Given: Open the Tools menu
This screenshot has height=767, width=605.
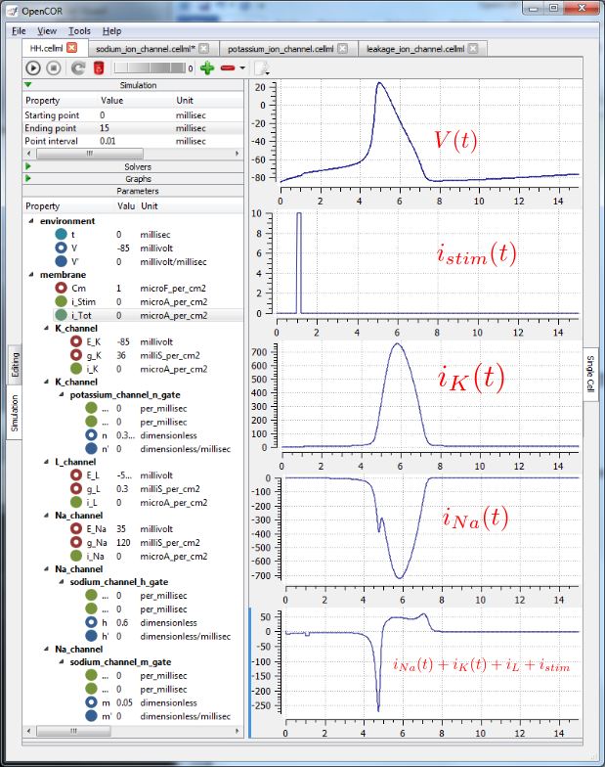Looking at the screenshot, I should pos(79,31).
